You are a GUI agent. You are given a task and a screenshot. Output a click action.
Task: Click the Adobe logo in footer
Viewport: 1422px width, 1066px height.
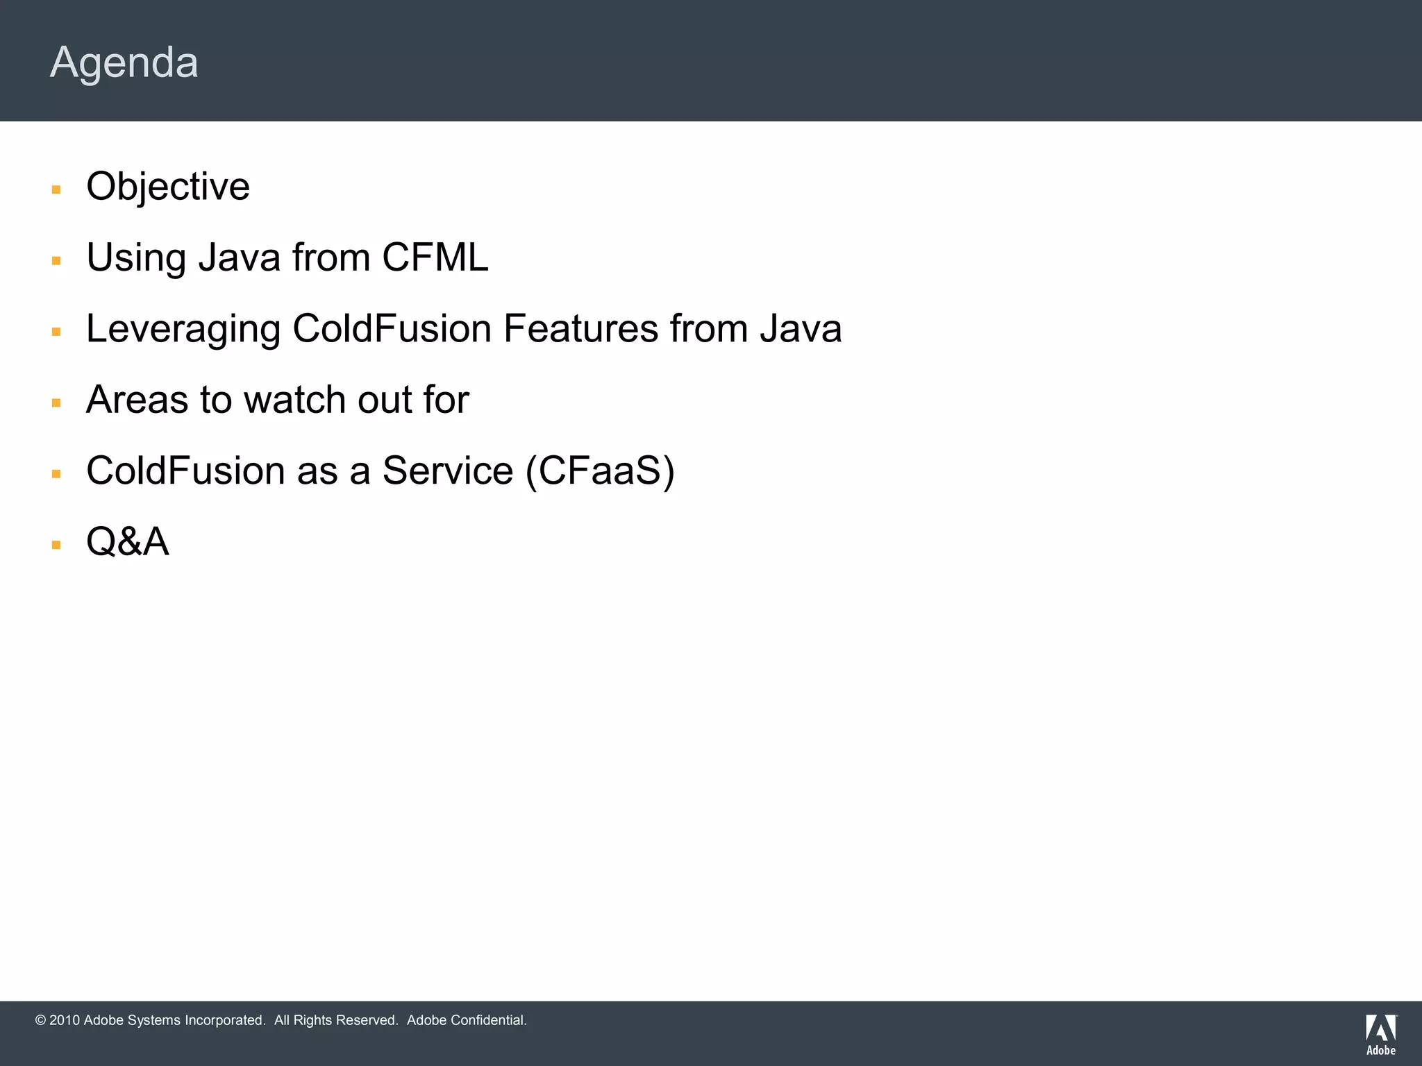1381,1034
